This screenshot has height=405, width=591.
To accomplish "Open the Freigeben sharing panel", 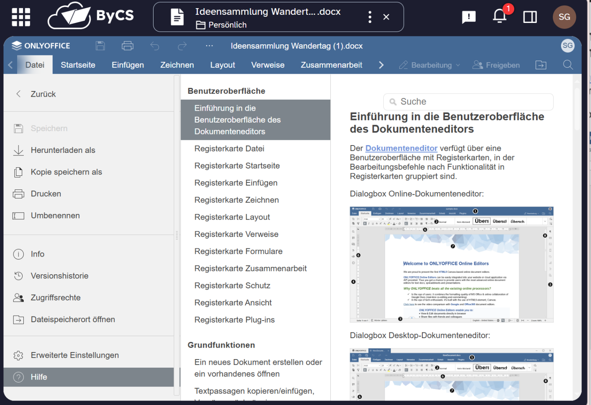I will tap(496, 65).
